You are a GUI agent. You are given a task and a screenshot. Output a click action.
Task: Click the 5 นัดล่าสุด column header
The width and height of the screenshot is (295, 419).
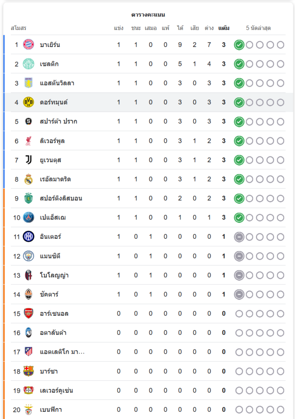click(258, 28)
